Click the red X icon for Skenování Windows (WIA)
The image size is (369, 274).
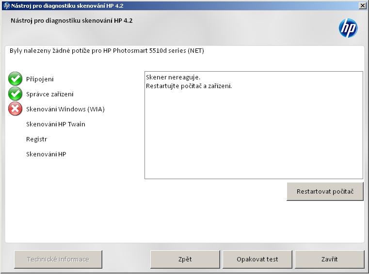coord(15,109)
